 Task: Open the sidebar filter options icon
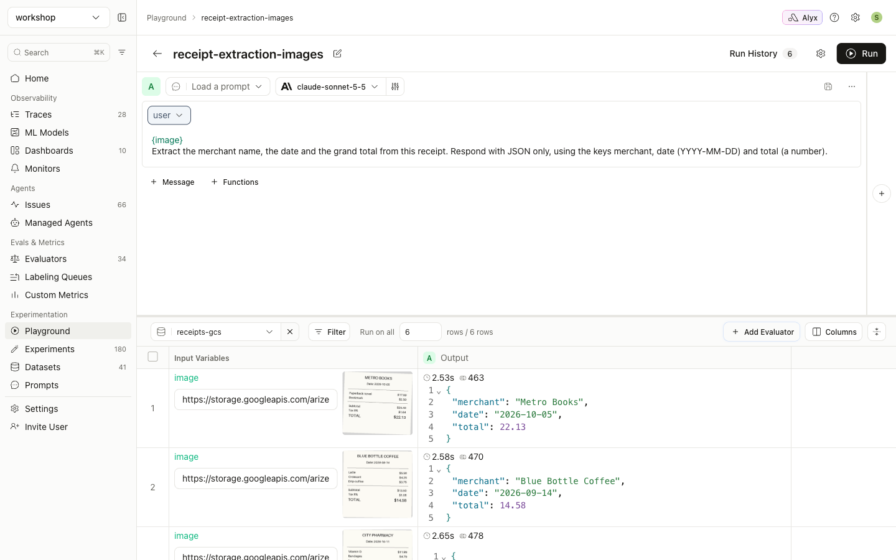click(x=122, y=52)
